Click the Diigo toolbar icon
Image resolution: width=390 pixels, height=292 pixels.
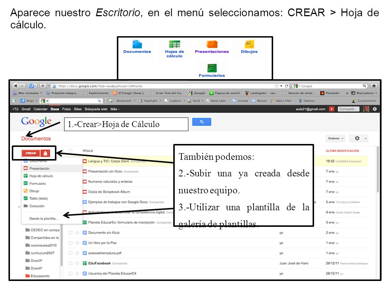(27, 101)
